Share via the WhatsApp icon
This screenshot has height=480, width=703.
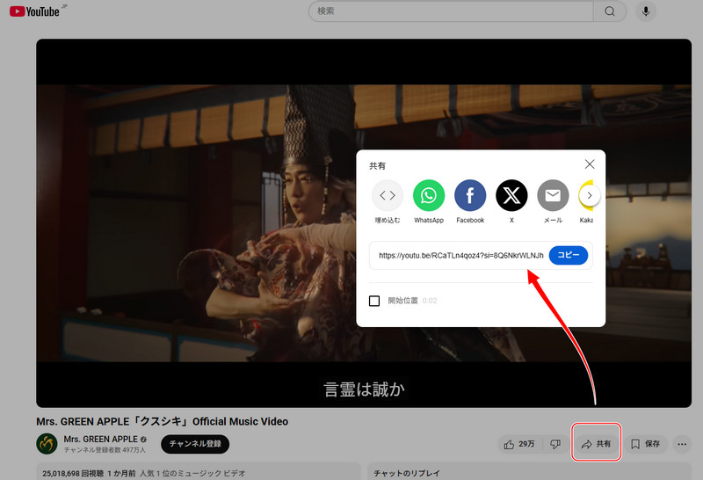coord(429,195)
